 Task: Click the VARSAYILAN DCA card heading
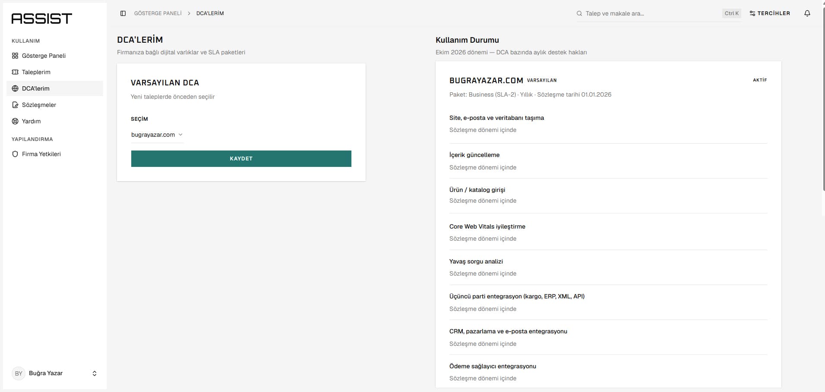pos(165,83)
